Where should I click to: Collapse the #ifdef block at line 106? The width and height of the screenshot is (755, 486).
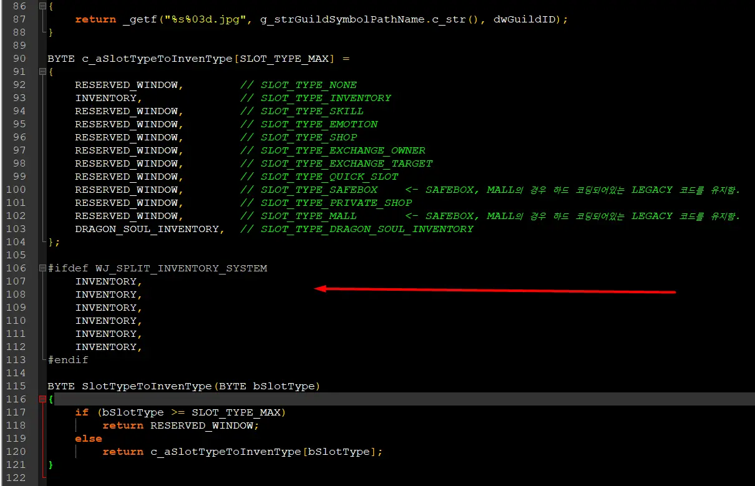click(x=42, y=268)
